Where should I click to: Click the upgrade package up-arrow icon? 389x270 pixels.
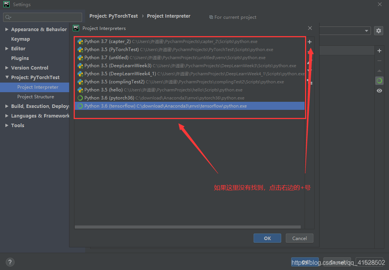379,71
